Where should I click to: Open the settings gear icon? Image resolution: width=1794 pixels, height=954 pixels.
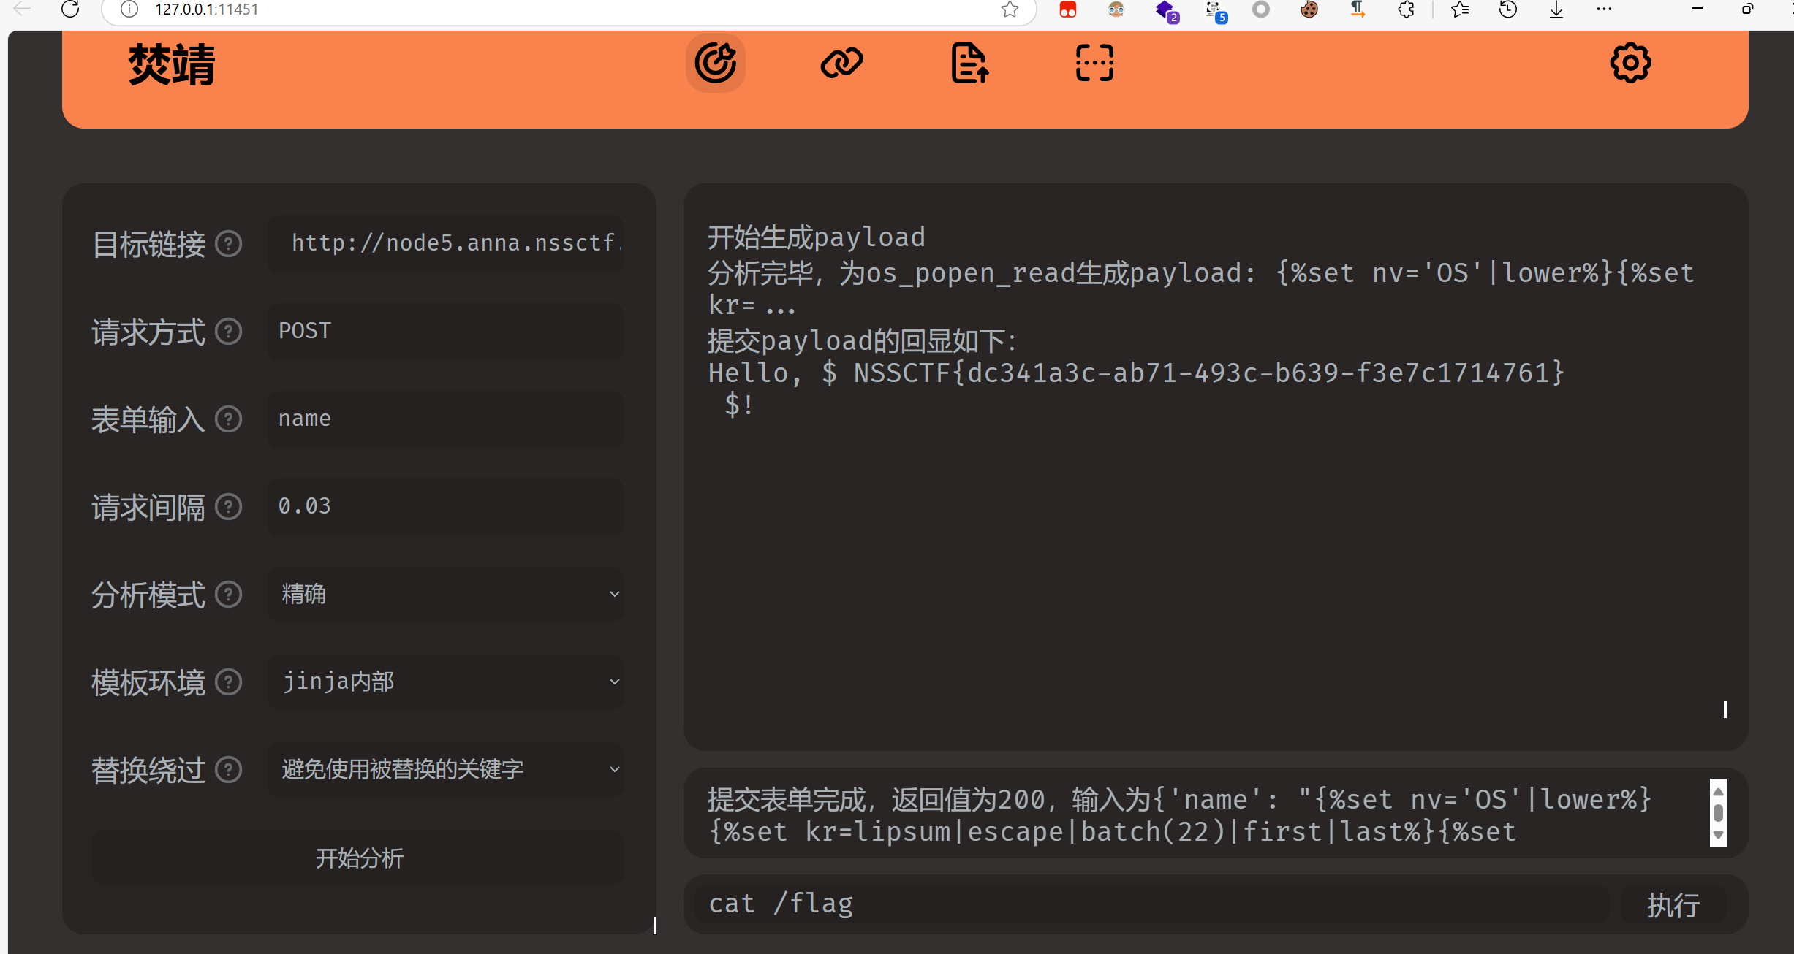pyautogui.click(x=1630, y=63)
